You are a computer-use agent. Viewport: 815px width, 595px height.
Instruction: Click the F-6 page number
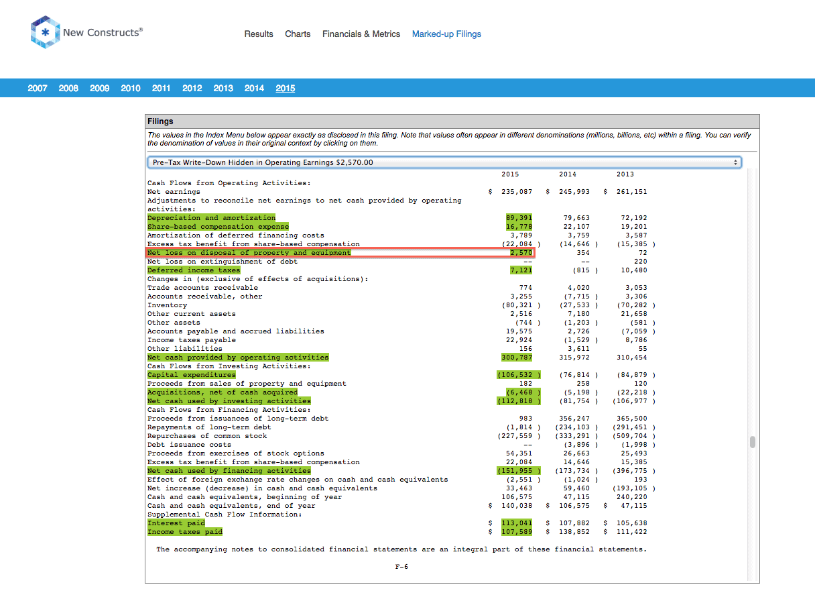(401, 567)
